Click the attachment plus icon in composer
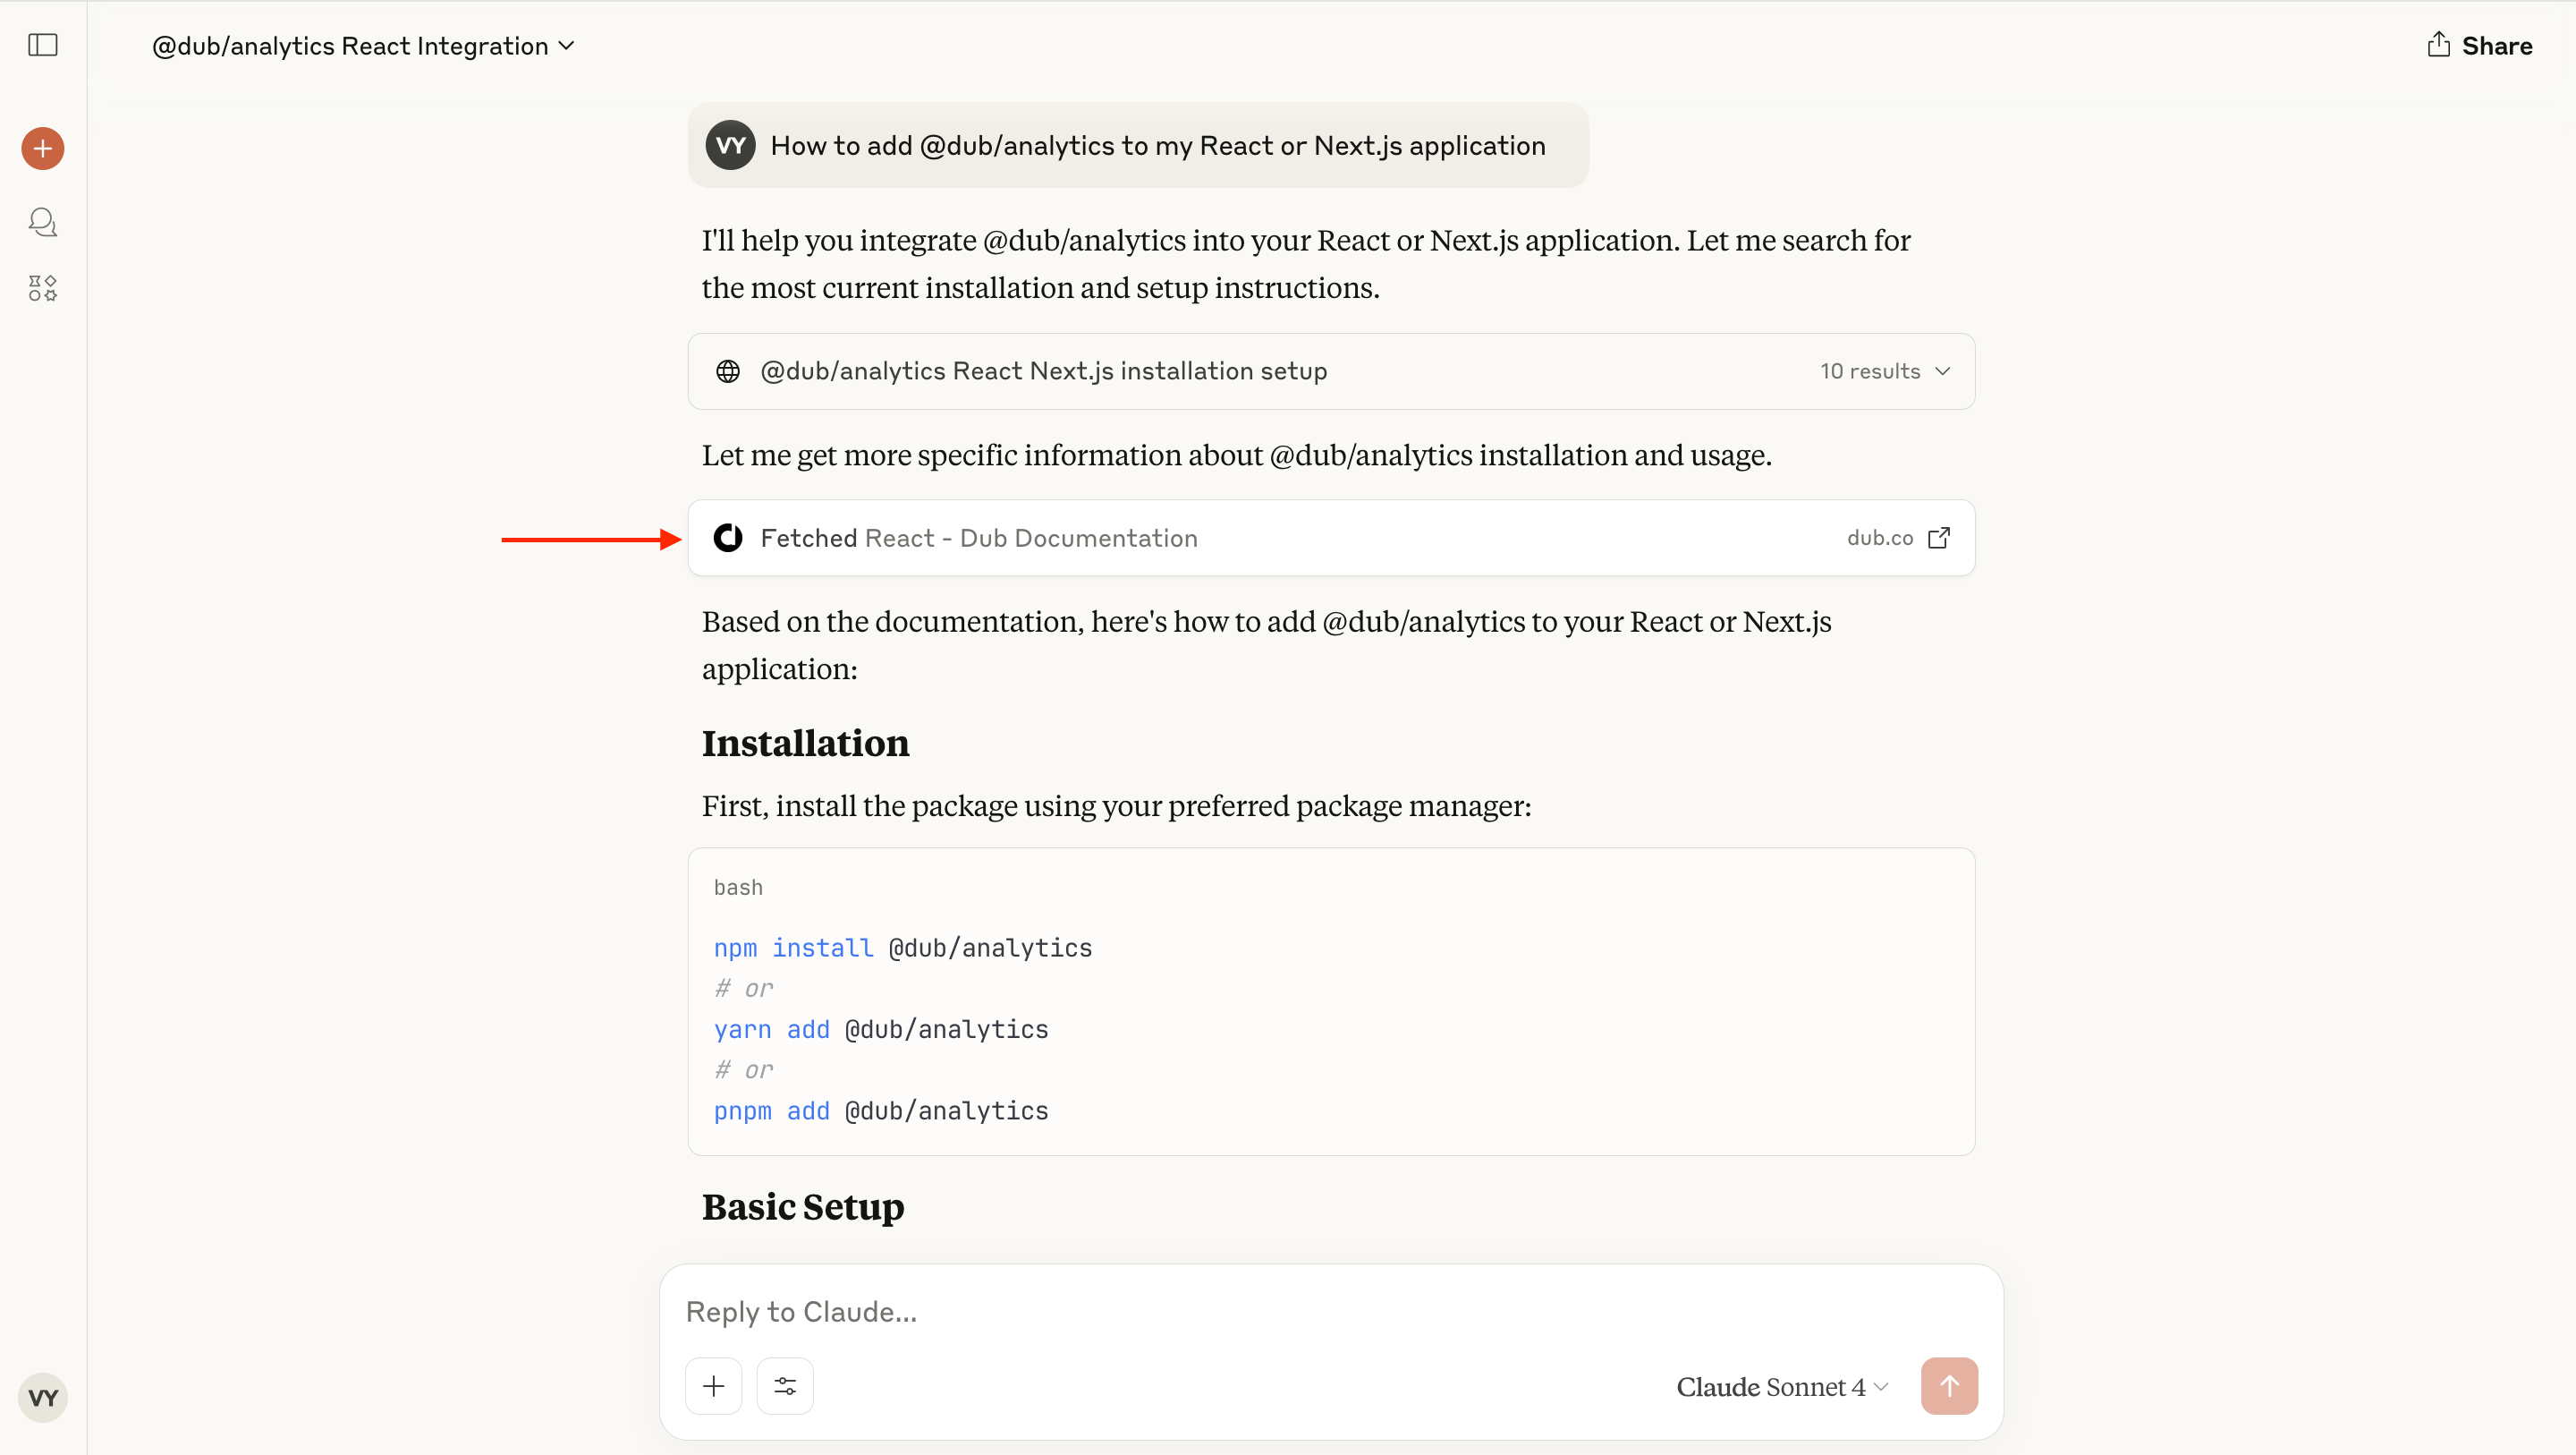The image size is (2576, 1455). [x=713, y=1386]
